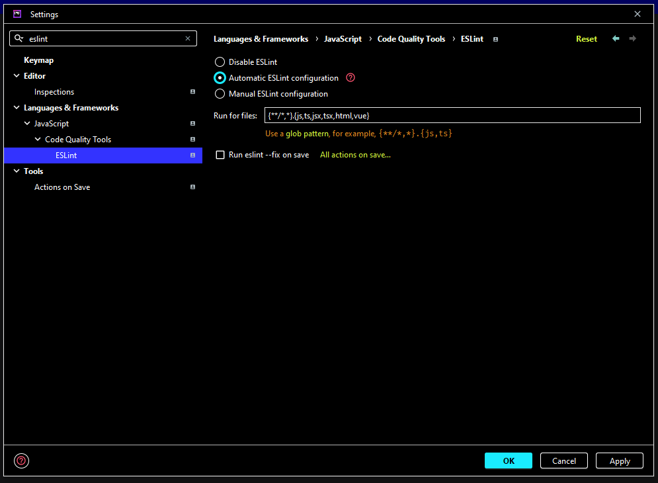Screen dimensions: 658x483
Task: Open the Keymap settings page
Action: 38,60
